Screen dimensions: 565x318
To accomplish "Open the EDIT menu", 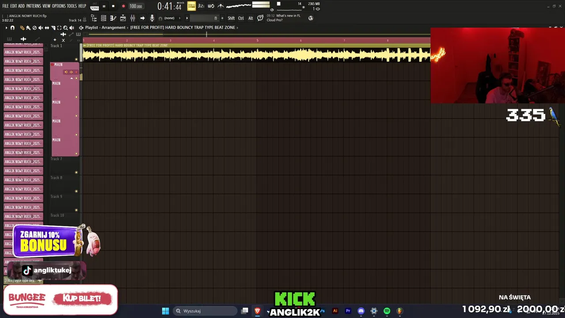I will [14, 6].
